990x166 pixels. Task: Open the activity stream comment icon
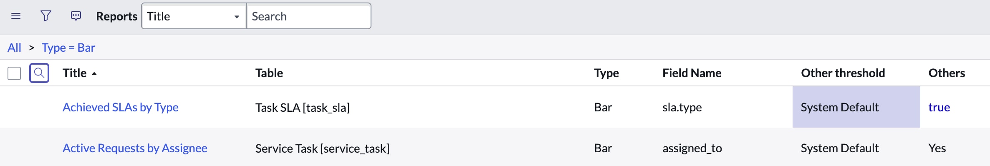76,16
